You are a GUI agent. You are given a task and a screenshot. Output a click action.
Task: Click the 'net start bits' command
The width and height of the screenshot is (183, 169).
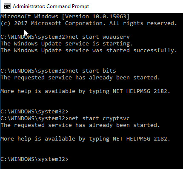click(92, 71)
